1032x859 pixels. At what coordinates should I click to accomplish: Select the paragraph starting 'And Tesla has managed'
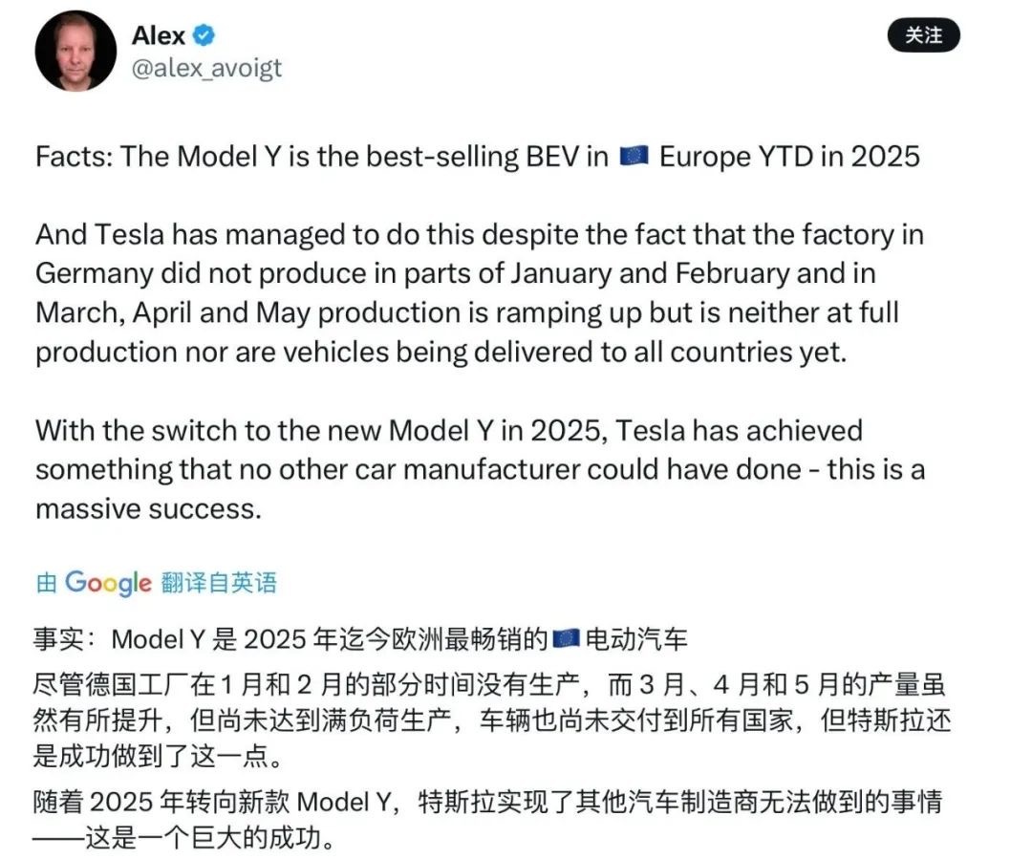tap(480, 293)
